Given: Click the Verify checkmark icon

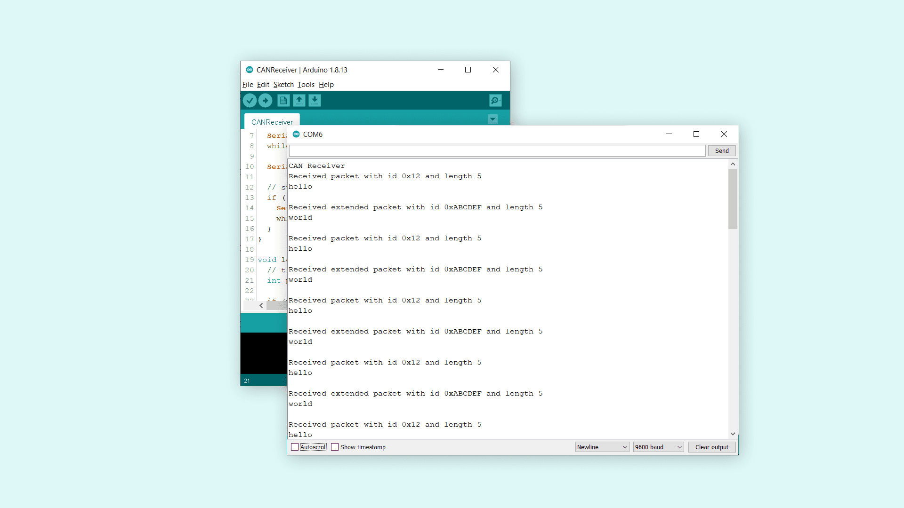Looking at the screenshot, I should (250, 100).
